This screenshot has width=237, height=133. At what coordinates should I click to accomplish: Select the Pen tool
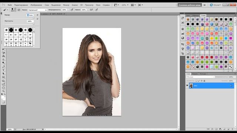[3, 66]
